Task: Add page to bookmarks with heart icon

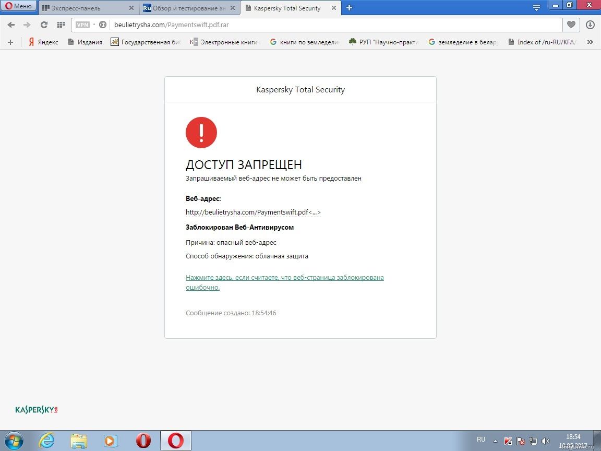Action: coord(571,25)
